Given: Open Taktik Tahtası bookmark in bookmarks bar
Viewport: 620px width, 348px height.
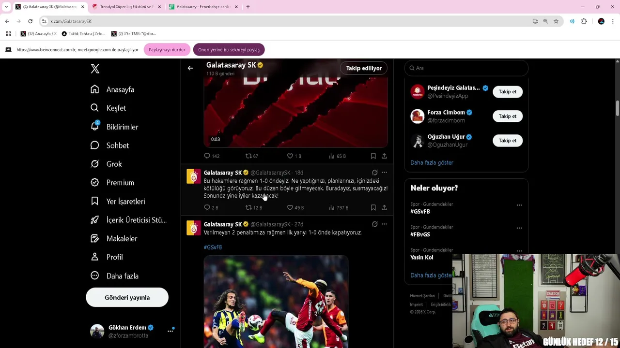Looking at the screenshot, I should tap(83, 34).
